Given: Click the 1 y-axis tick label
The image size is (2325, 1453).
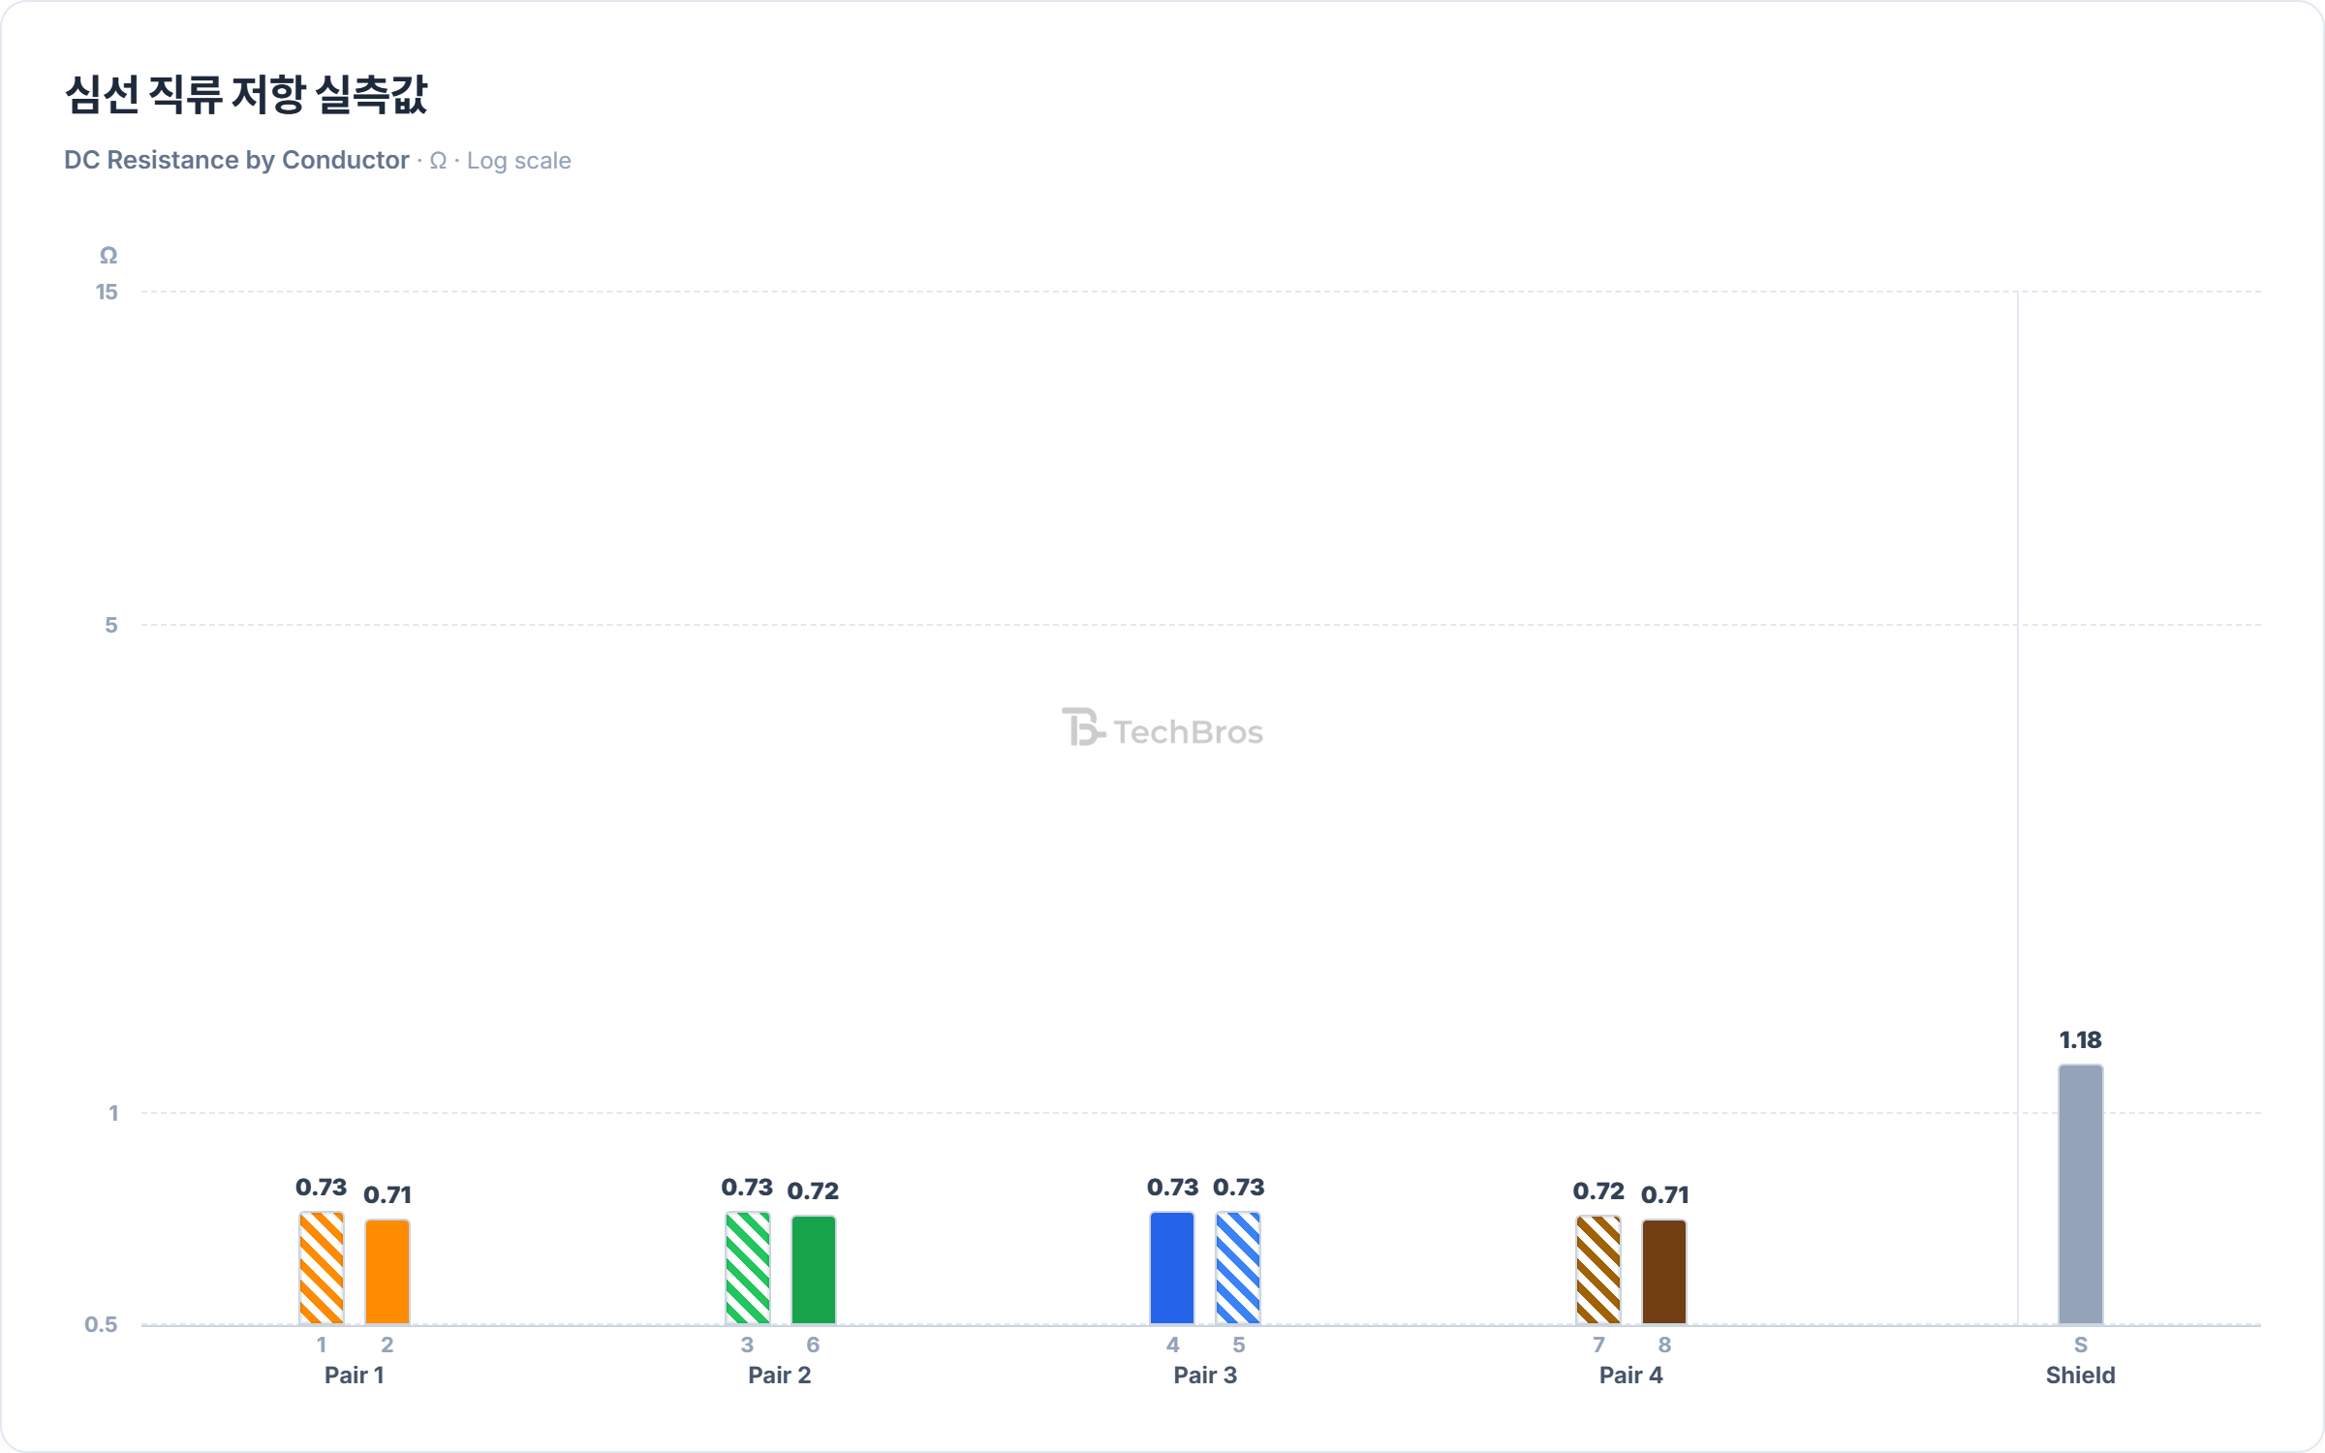Looking at the screenshot, I should pos(113,1114).
